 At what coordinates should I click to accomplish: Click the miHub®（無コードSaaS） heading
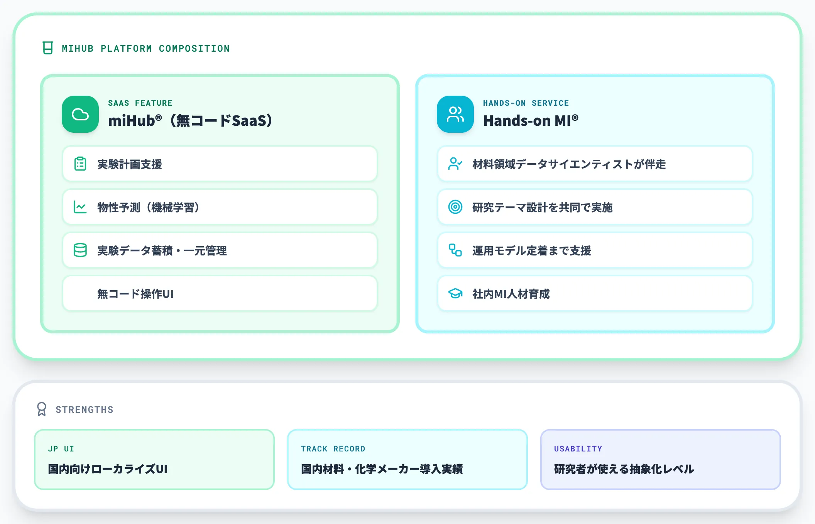click(191, 121)
